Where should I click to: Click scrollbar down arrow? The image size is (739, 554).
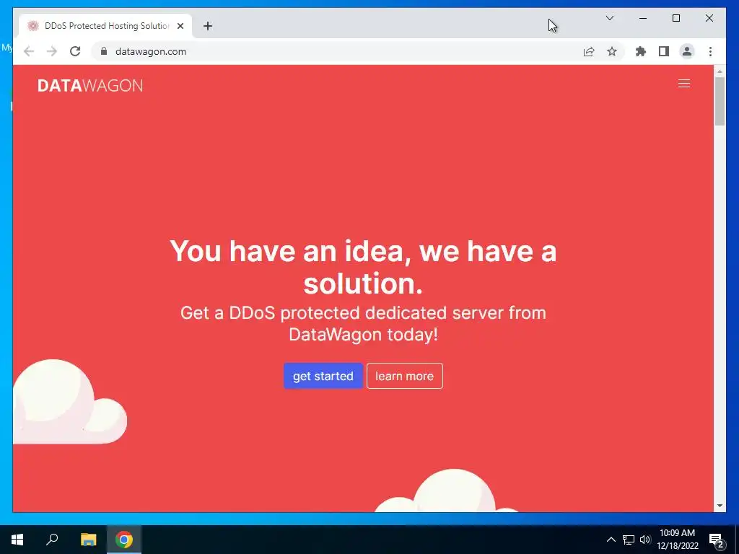(x=720, y=506)
